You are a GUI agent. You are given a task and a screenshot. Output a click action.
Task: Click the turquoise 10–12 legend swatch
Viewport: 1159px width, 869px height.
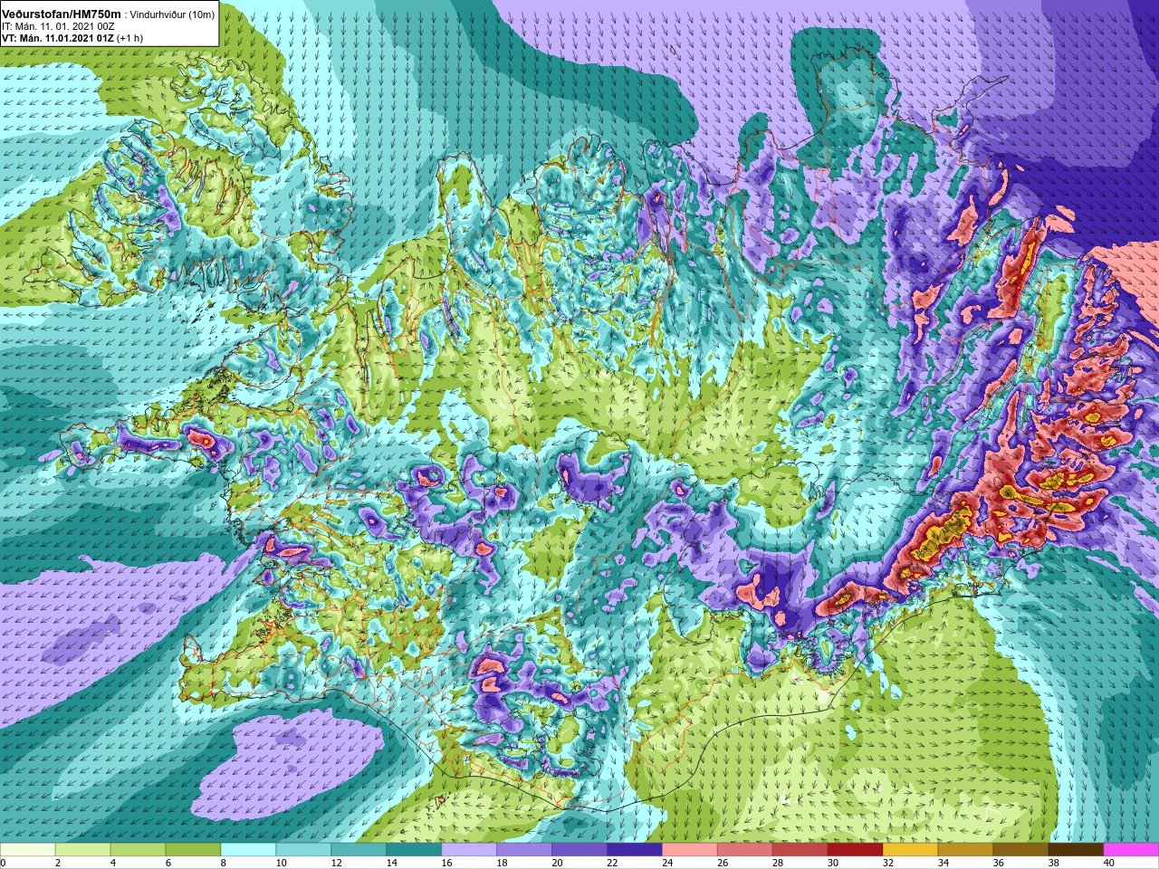(x=303, y=847)
